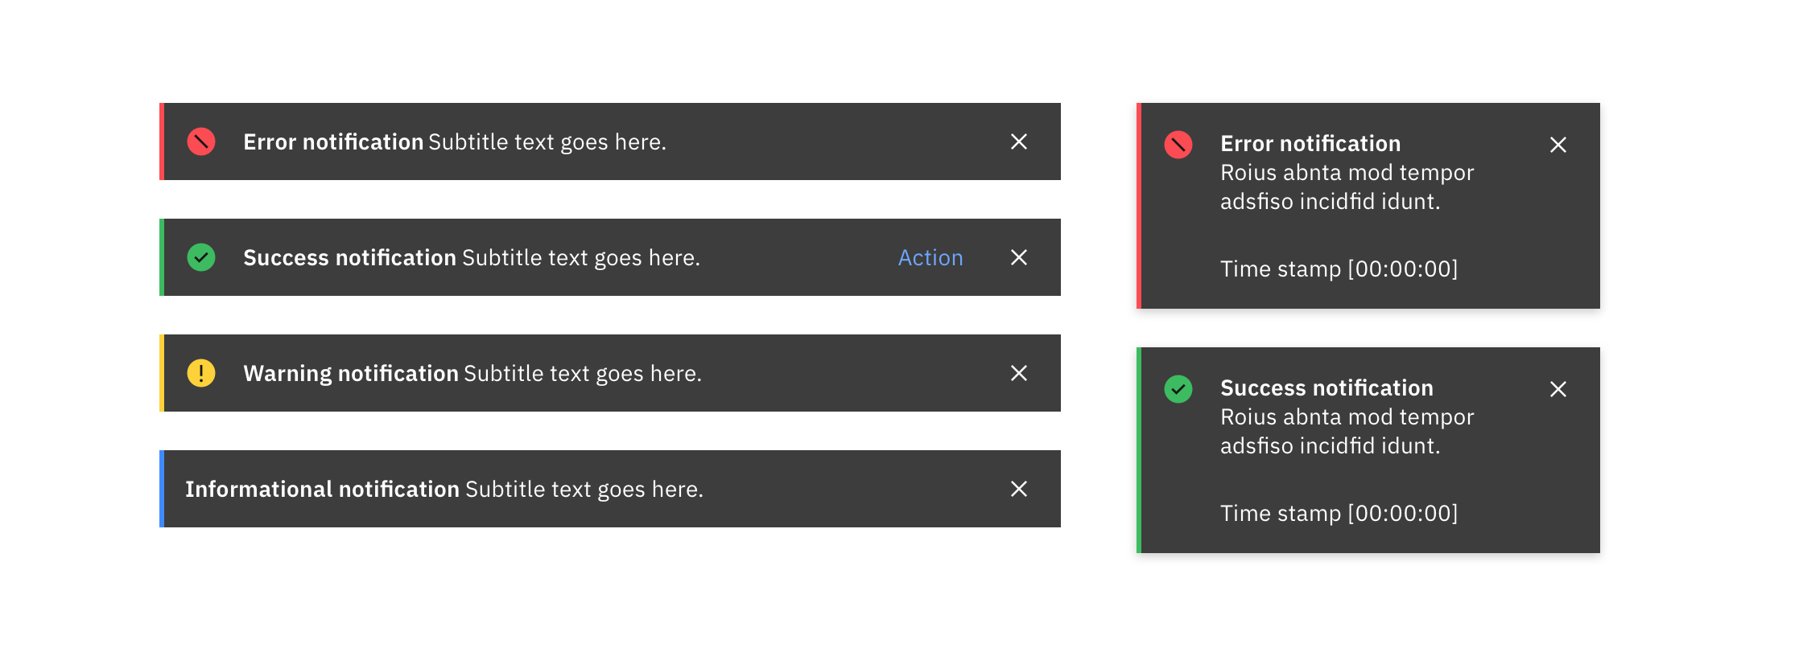Dismiss the error notification banner
The image size is (1803, 656).
[1018, 141]
